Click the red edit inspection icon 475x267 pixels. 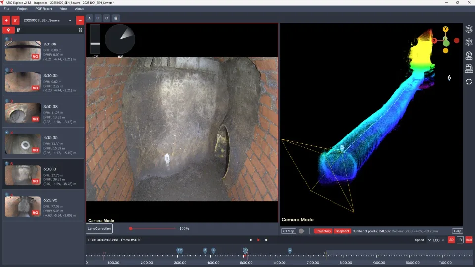point(16,20)
